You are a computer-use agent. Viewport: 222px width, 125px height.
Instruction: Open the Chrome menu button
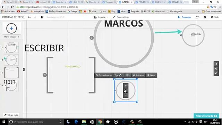coord(220,7)
